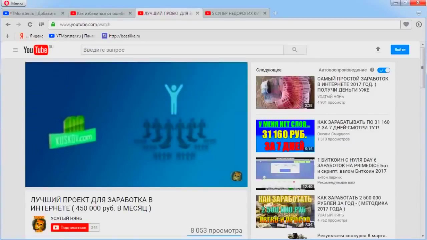Open the money pile thumbnail 2:38
This screenshot has width=427, height=240.
pyautogui.click(x=285, y=93)
